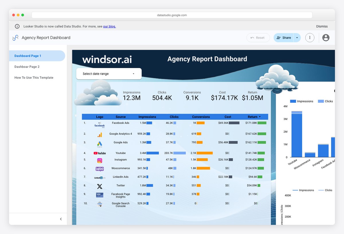Viewport: 344px width, 234px height.
Task: Click the 3.4M impressions value for Youtube
Action: (x=143, y=153)
